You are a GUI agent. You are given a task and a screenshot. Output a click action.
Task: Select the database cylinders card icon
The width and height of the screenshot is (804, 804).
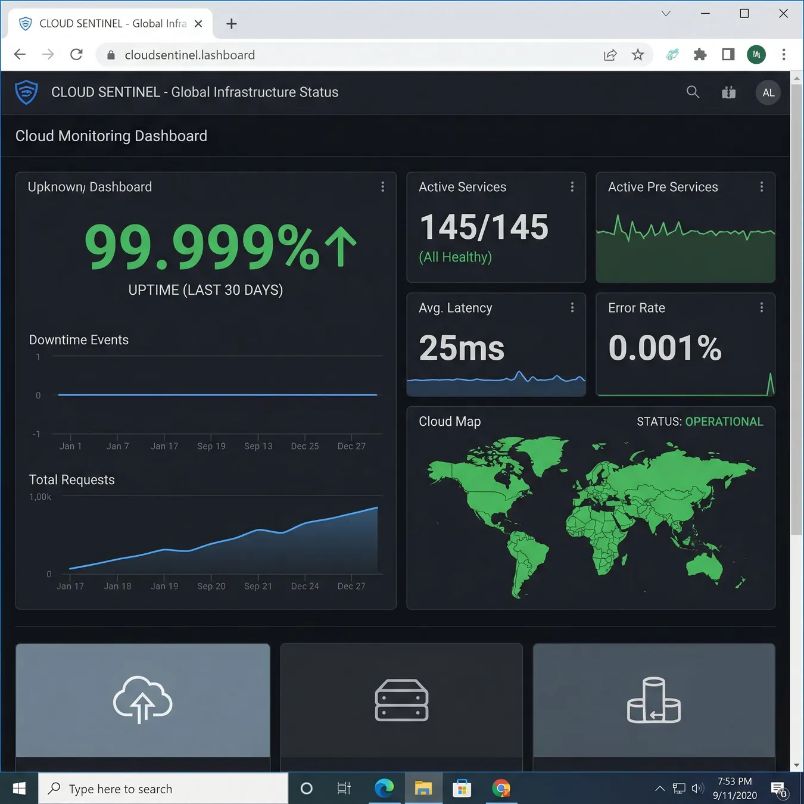[654, 700]
